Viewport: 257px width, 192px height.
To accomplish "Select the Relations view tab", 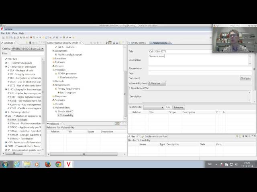I will 54,124.
